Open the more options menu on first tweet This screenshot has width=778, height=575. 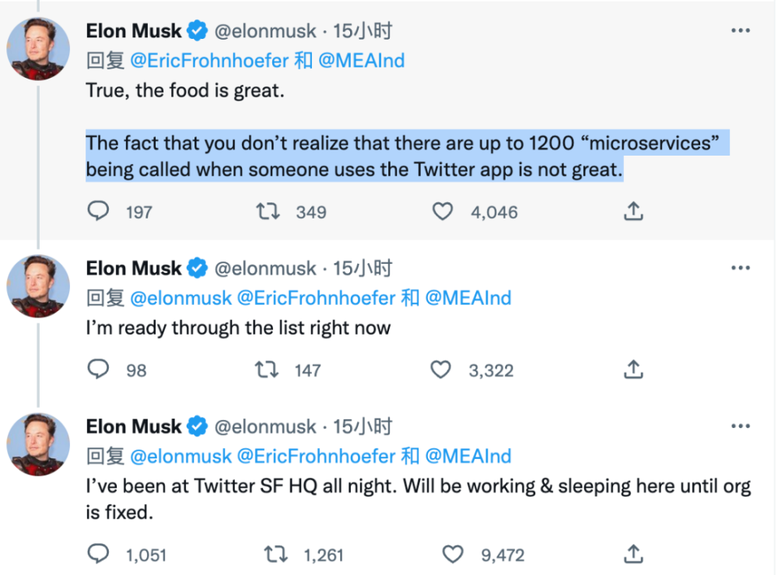(741, 31)
